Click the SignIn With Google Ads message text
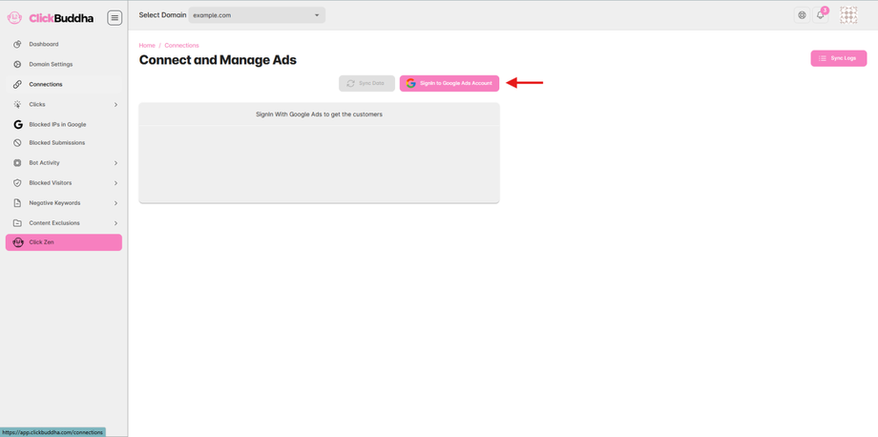 click(x=319, y=114)
